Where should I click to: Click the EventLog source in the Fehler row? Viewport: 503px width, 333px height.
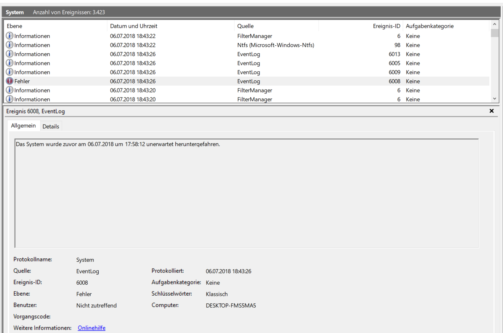(248, 81)
